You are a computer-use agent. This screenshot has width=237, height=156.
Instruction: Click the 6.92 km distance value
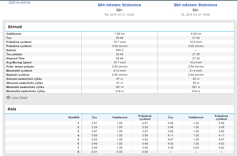196,34
